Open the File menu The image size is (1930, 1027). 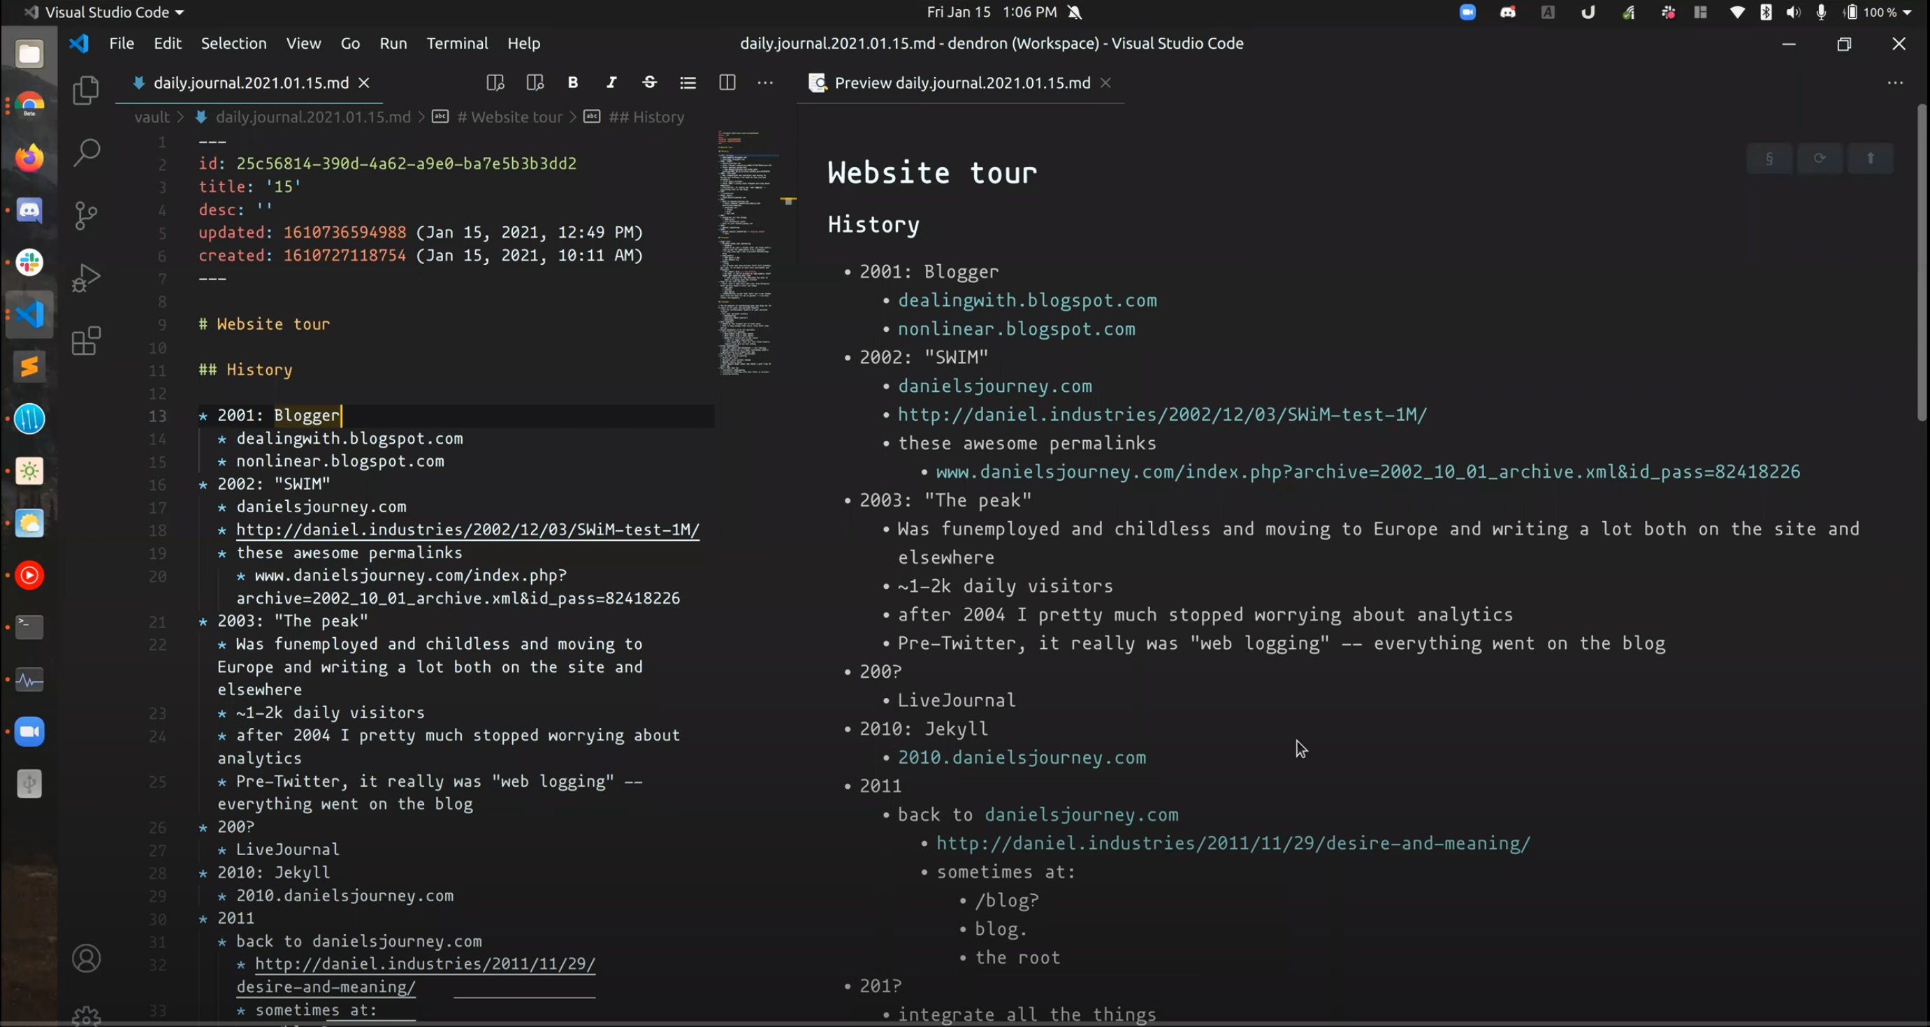(122, 43)
